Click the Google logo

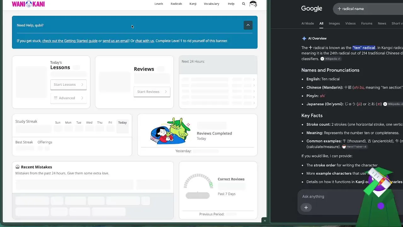click(x=312, y=9)
